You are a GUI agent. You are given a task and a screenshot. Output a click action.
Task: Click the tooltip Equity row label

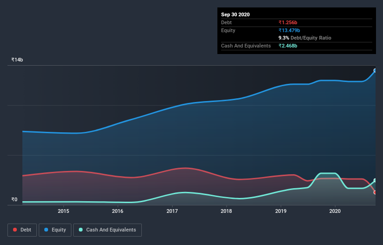[x=228, y=30]
